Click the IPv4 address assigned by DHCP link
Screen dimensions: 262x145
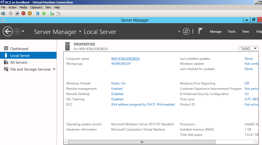coord(143,104)
